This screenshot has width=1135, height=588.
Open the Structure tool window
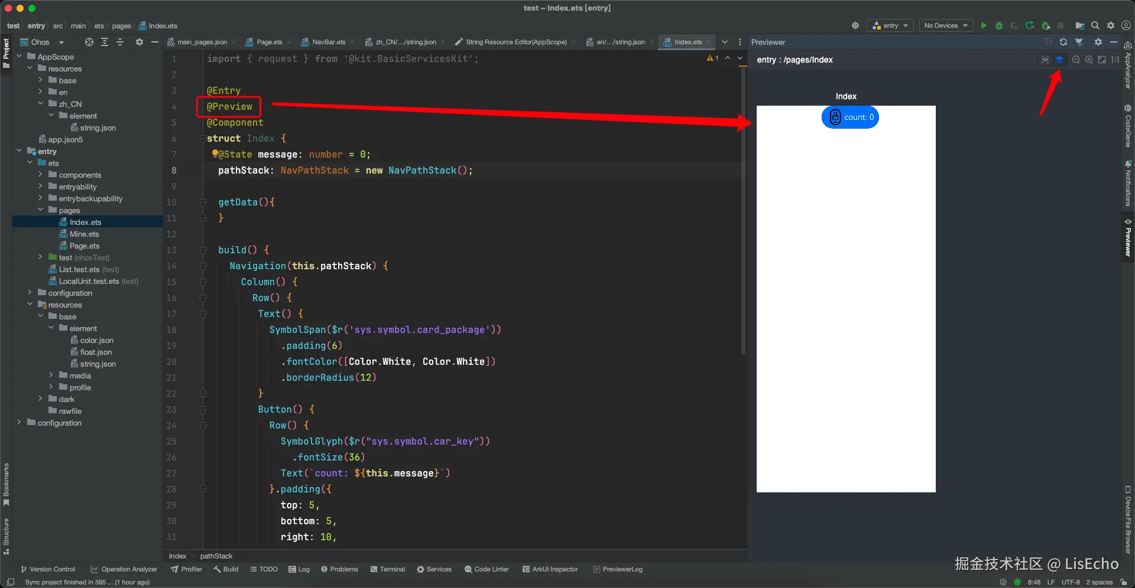coord(7,536)
